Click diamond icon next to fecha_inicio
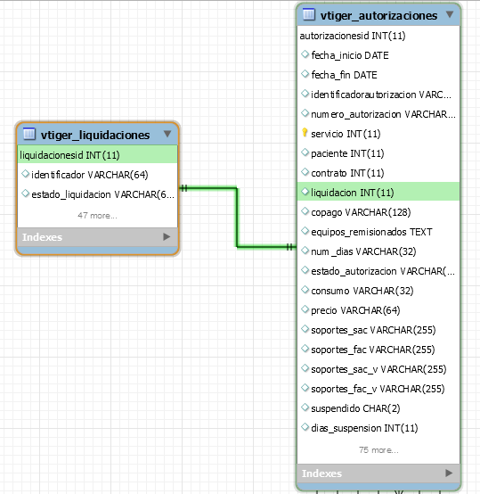This screenshot has width=480, height=494. pyautogui.click(x=305, y=54)
